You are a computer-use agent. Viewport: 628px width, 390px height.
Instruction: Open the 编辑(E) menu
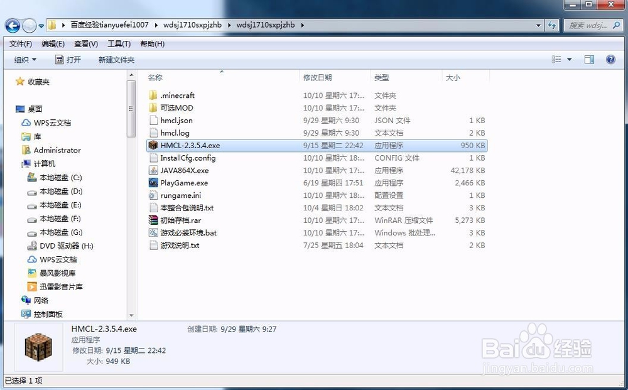(53, 43)
